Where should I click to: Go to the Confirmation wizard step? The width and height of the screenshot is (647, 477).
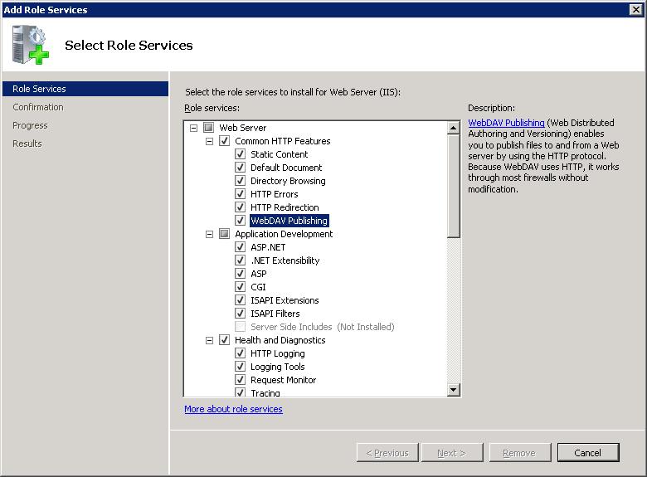(x=38, y=107)
